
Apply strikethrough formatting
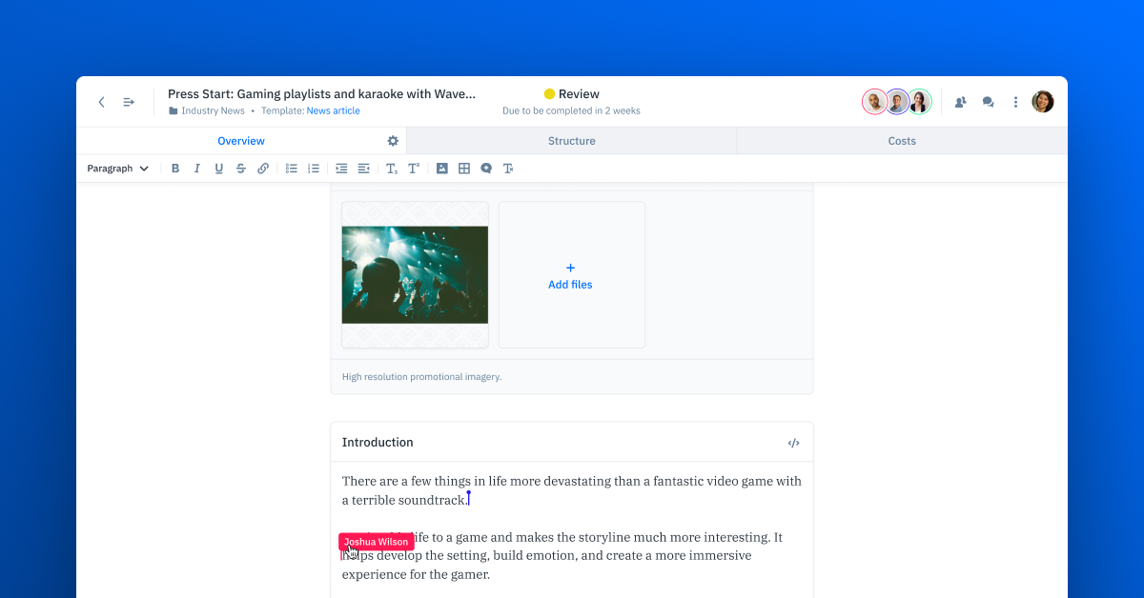(x=240, y=168)
